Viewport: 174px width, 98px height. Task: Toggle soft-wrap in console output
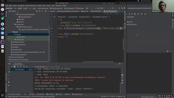[x=122, y=75]
